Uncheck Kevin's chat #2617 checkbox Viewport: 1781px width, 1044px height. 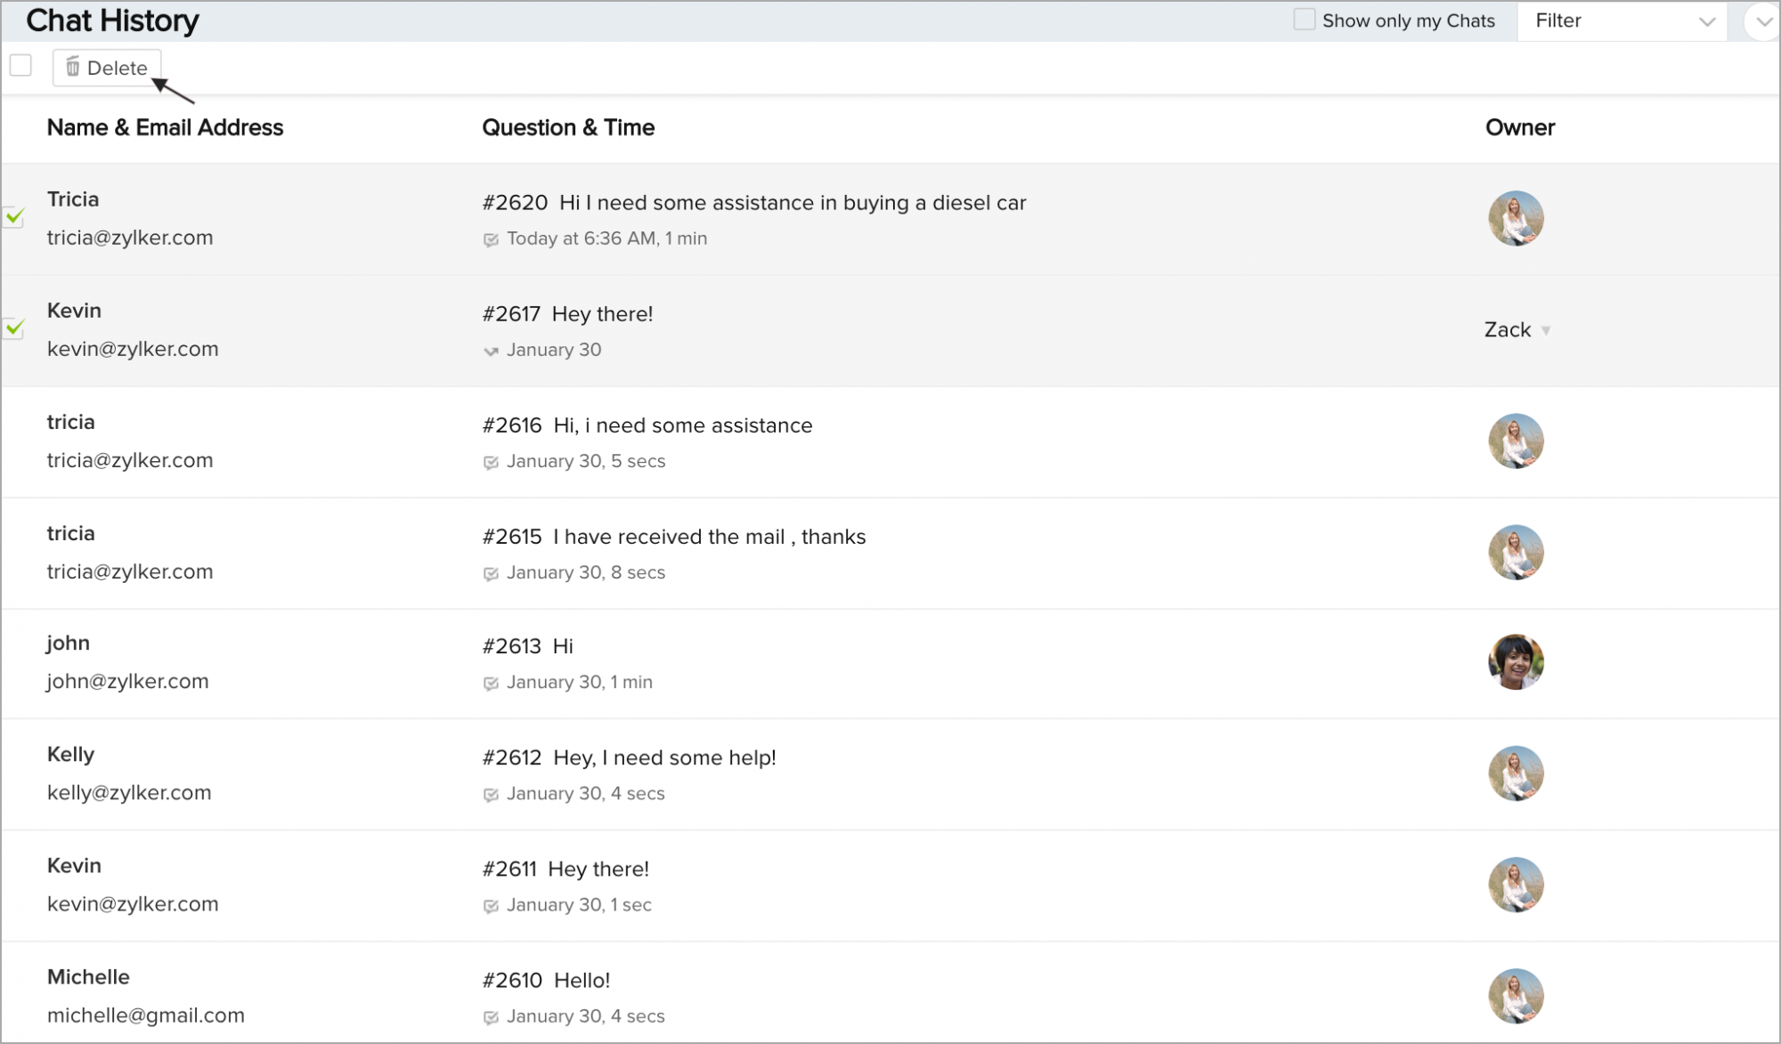coord(14,328)
